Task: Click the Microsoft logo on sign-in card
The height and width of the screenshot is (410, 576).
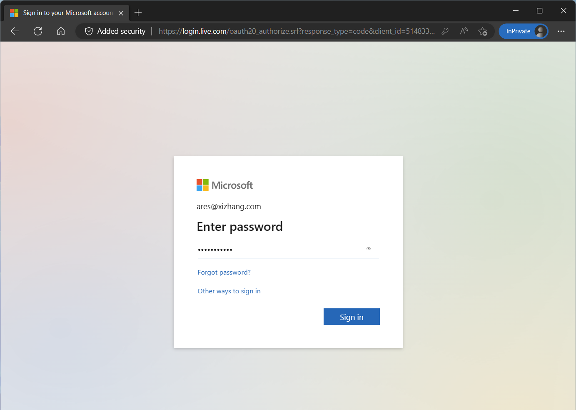Action: (x=224, y=185)
